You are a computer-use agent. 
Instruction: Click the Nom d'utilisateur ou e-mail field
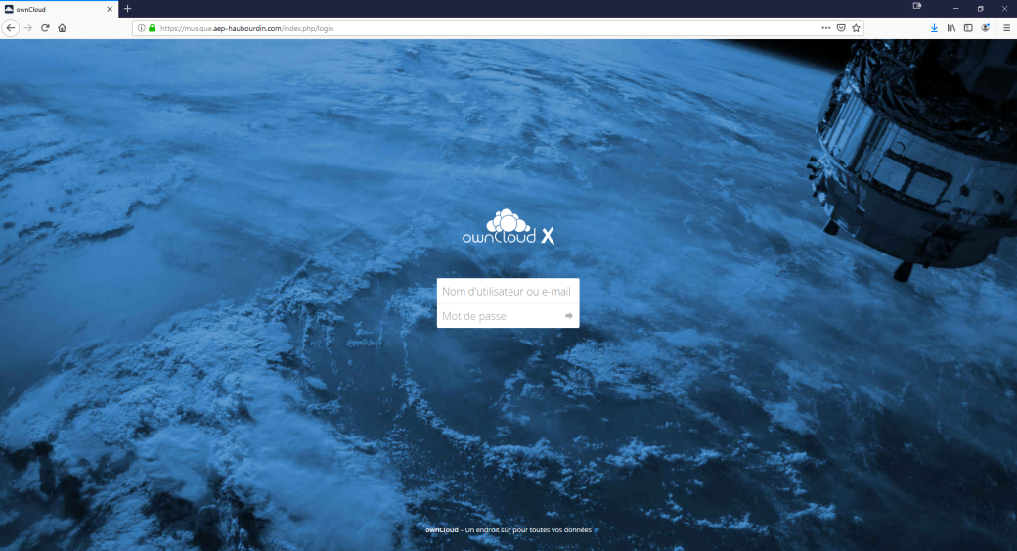508,291
